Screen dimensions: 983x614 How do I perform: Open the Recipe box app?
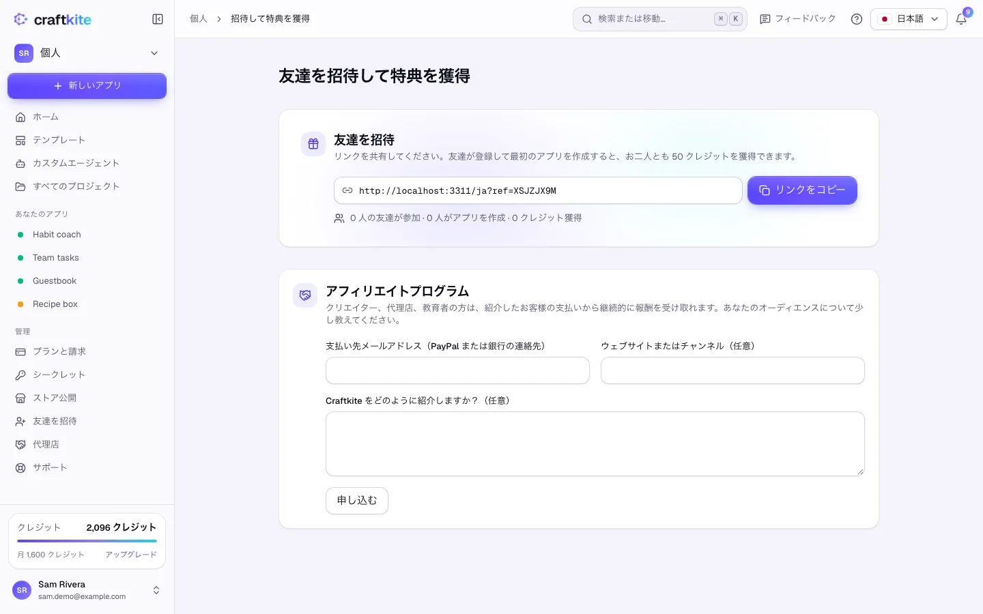[x=87, y=304]
